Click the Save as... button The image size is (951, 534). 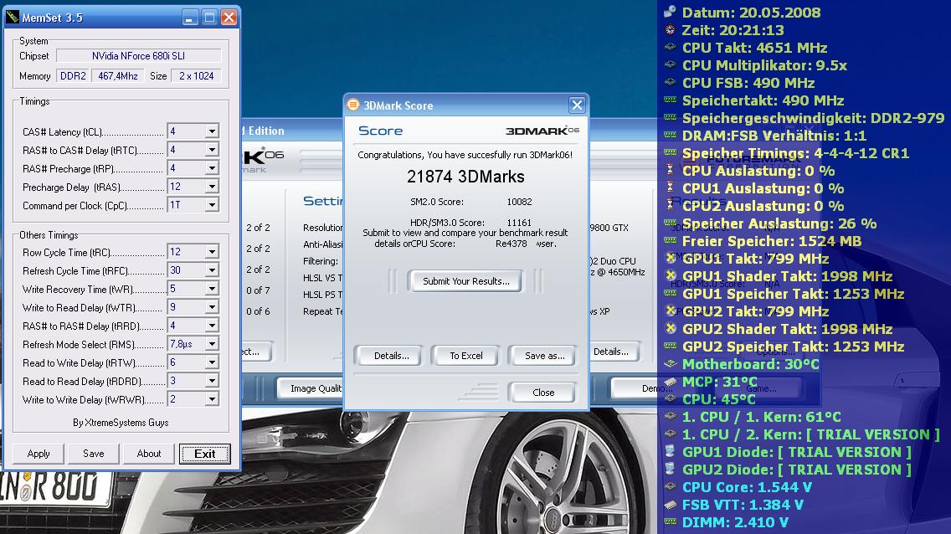click(544, 356)
